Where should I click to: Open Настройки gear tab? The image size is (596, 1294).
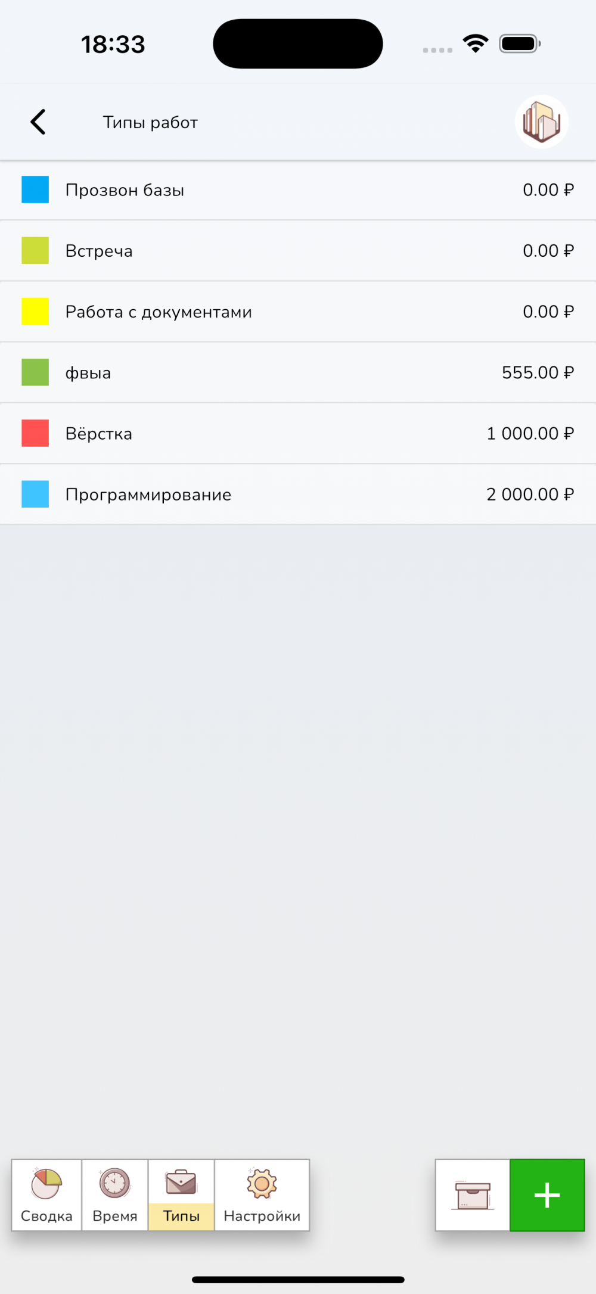262,1195
